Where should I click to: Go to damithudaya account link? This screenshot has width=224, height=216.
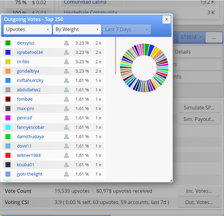[30, 137]
